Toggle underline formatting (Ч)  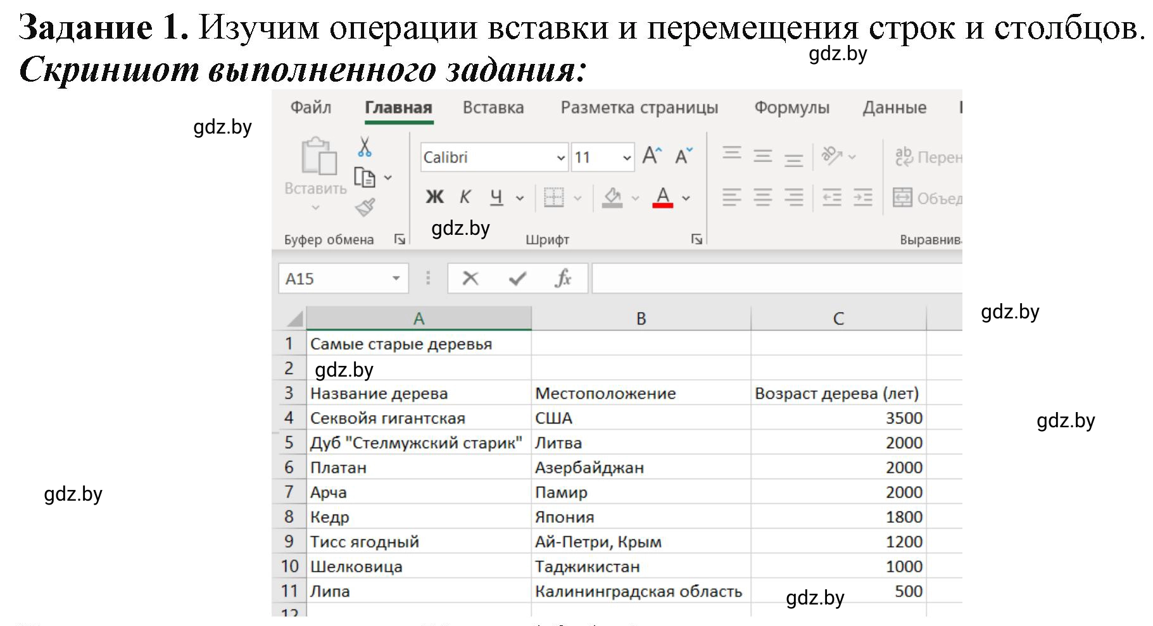tap(496, 197)
